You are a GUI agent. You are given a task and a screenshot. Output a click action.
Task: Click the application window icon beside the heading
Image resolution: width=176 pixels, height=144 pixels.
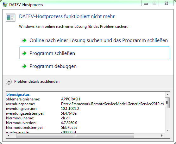coord(10,17)
